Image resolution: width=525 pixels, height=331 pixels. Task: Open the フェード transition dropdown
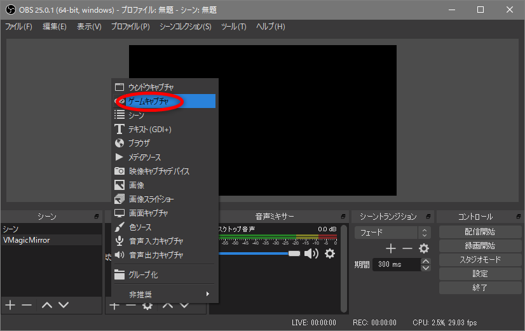pyautogui.click(x=392, y=233)
